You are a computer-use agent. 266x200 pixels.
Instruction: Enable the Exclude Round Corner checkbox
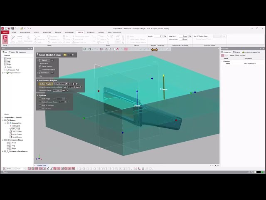(40, 102)
